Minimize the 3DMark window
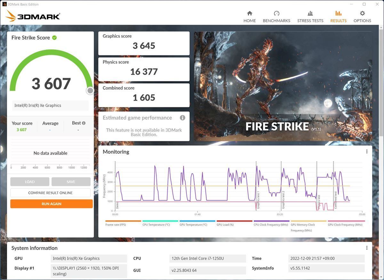 pos(351,4)
